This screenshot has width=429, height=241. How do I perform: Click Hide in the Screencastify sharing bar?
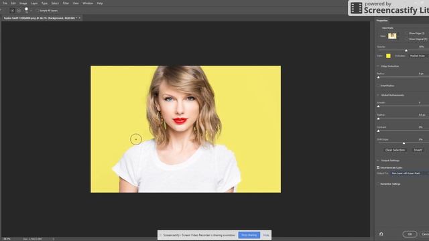tap(266, 235)
